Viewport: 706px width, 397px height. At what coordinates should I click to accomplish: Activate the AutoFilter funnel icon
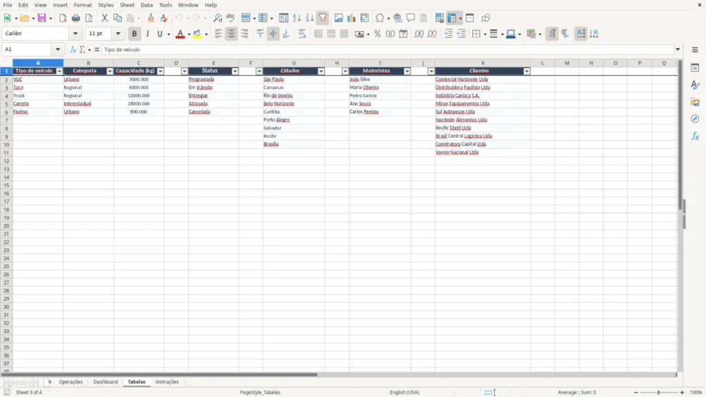(x=323, y=18)
